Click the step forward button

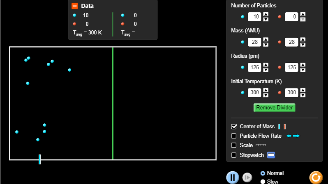[247, 177]
